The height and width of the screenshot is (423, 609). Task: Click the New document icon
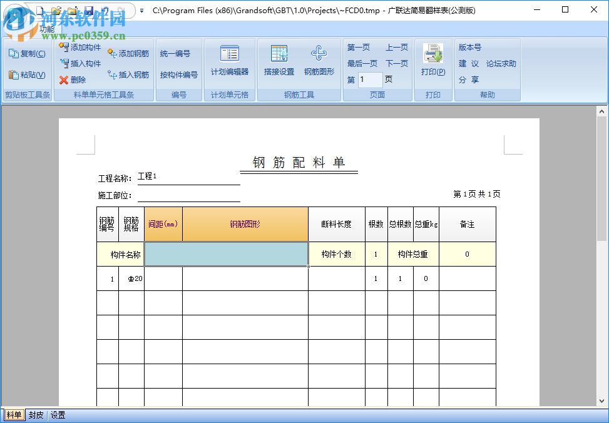coord(40,10)
